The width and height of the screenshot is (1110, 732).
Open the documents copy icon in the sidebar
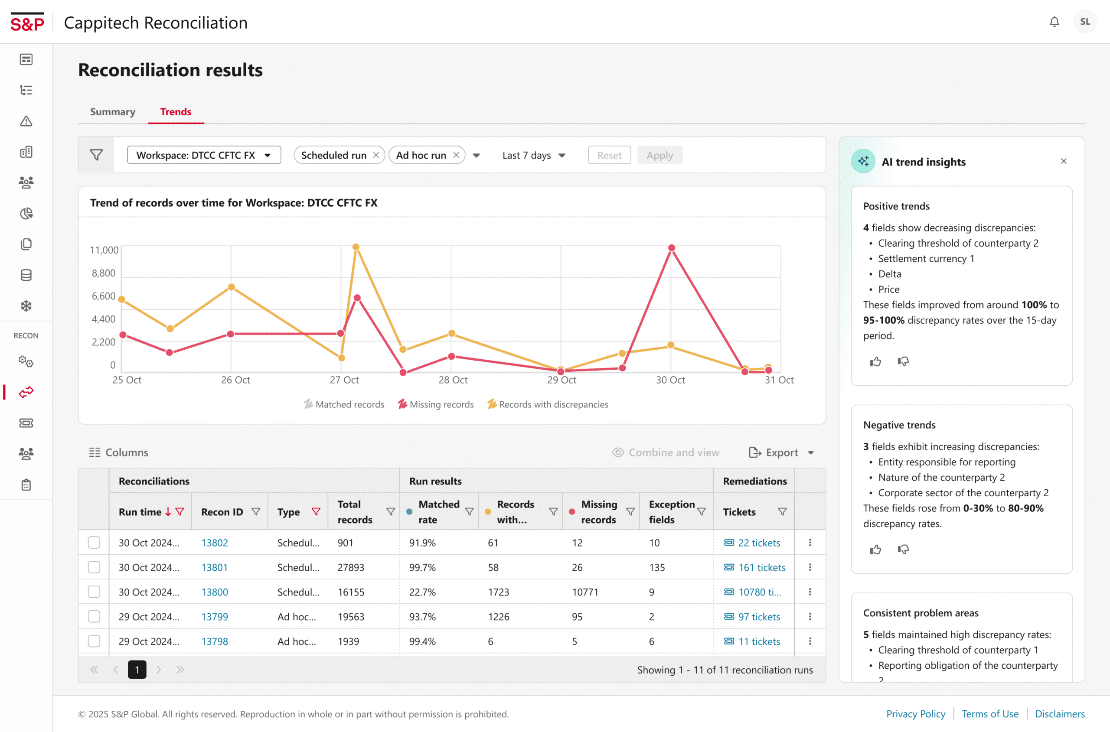[26, 244]
